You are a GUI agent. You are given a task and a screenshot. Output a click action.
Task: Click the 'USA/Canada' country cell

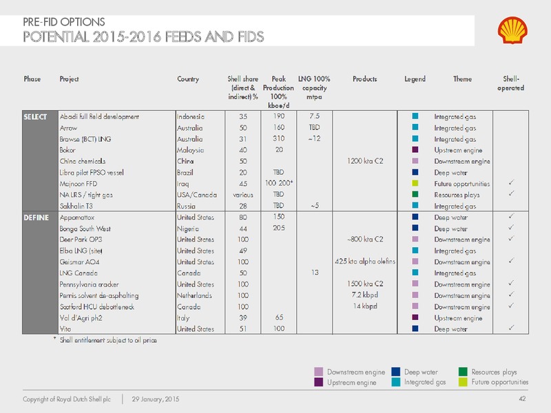click(197, 195)
